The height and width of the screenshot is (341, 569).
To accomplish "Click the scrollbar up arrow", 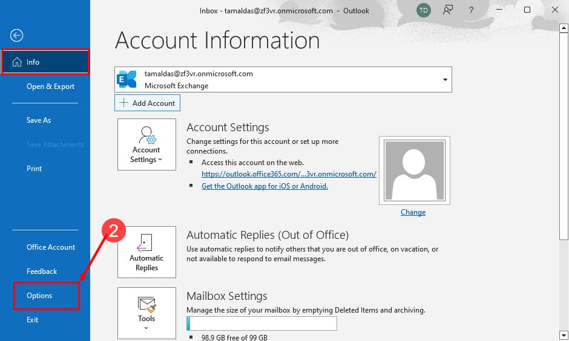I will coord(564,28).
